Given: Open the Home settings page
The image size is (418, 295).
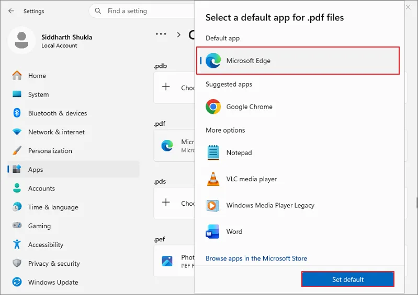Looking at the screenshot, I should pyautogui.click(x=73, y=76).
